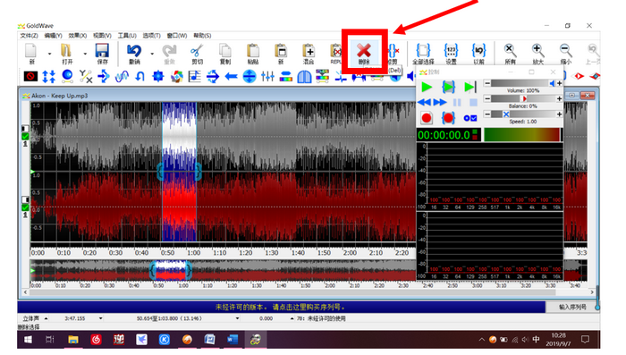This screenshot has width=626, height=355.
Task: Open the 编辑(Y) menu
Action: tap(53, 36)
